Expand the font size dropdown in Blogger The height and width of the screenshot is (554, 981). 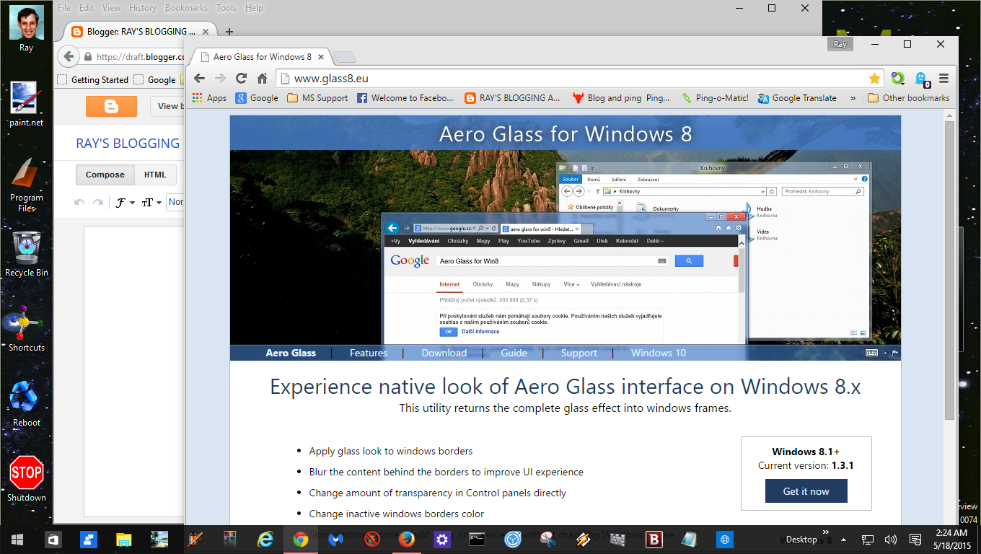coord(151,203)
